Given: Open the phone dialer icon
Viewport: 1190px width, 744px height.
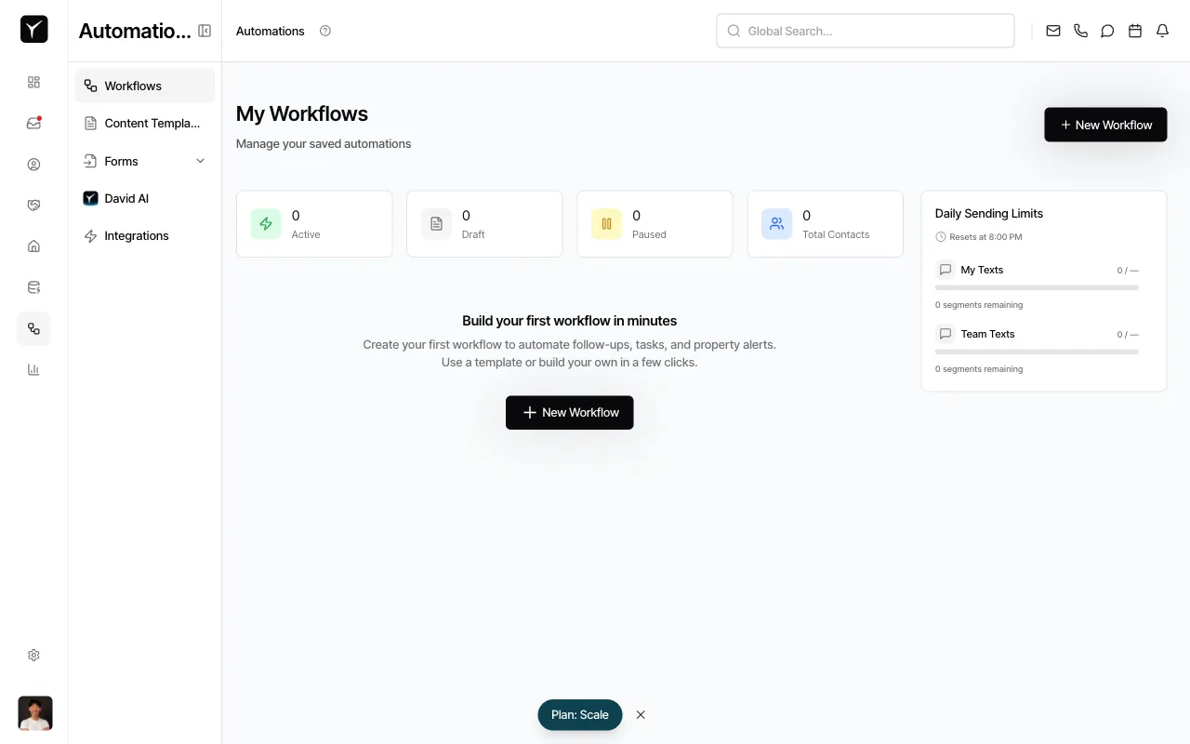Looking at the screenshot, I should (1080, 31).
